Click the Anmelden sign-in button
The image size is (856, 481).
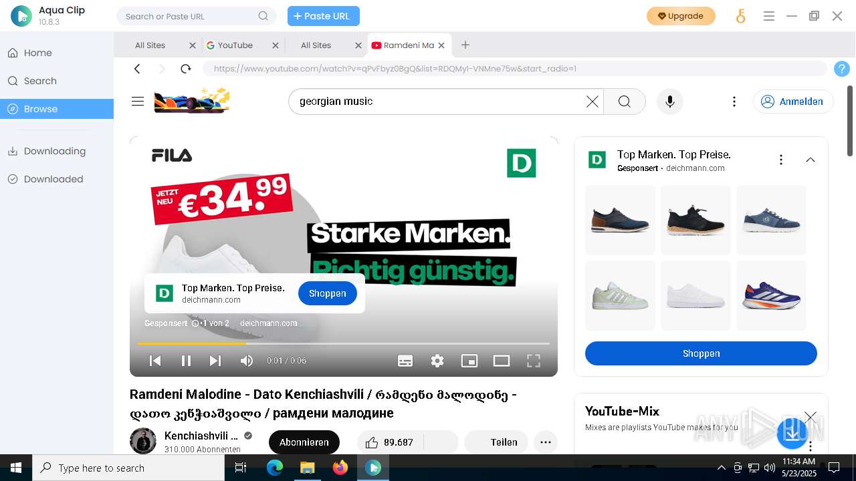793,102
